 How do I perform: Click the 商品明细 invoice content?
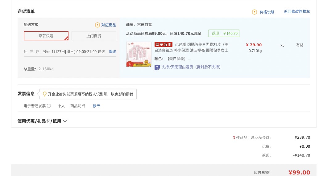78,106
